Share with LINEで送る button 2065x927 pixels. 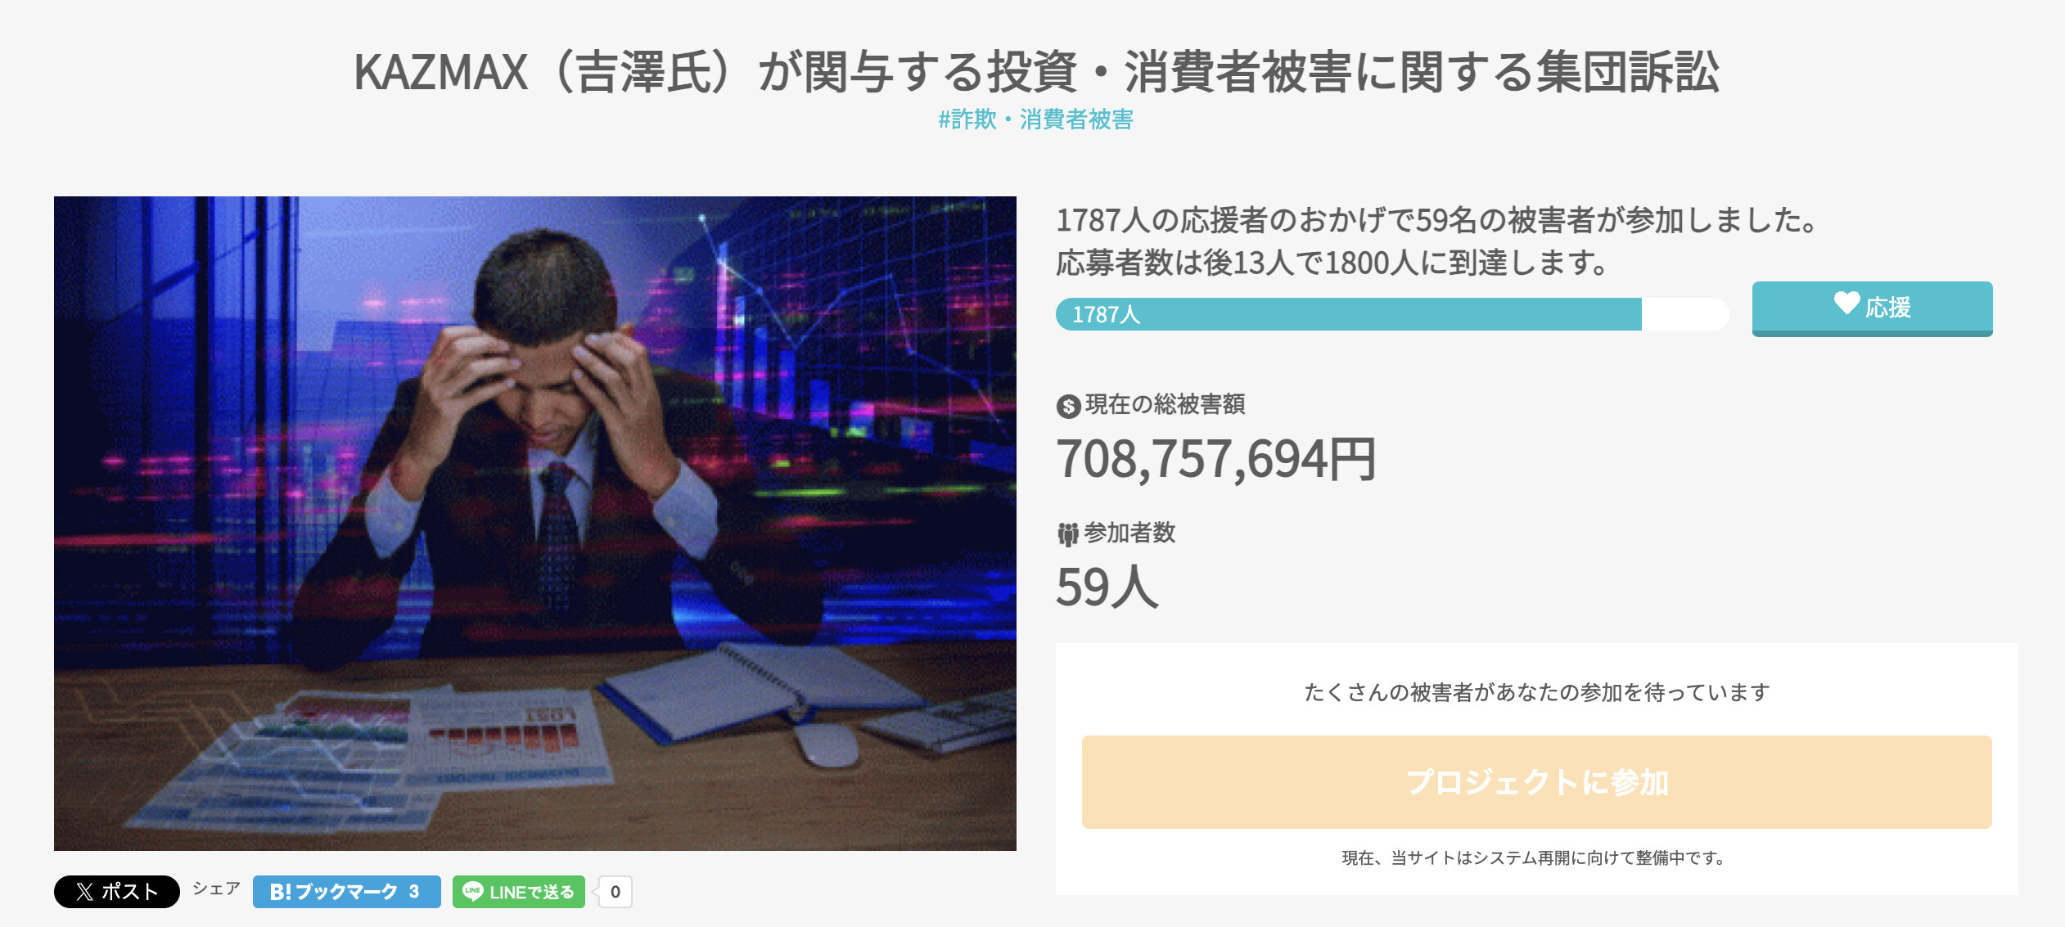519,892
